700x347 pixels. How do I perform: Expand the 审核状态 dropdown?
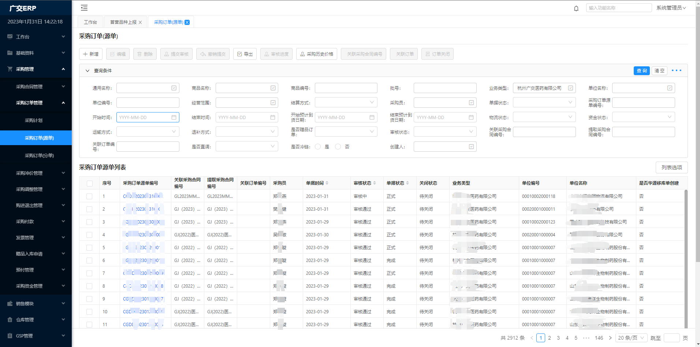445,132
